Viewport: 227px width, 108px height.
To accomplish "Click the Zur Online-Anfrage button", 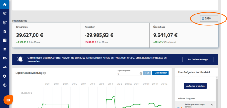I will coord(198,59).
